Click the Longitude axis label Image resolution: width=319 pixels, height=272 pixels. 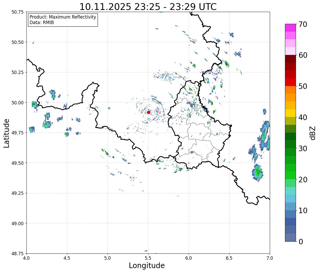pyautogui.click(x=147, y=265)
